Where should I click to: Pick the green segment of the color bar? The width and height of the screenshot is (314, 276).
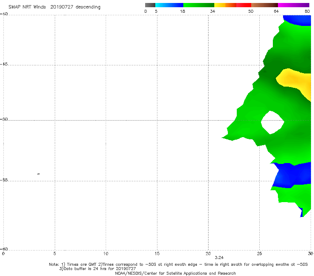coord(199,5)
